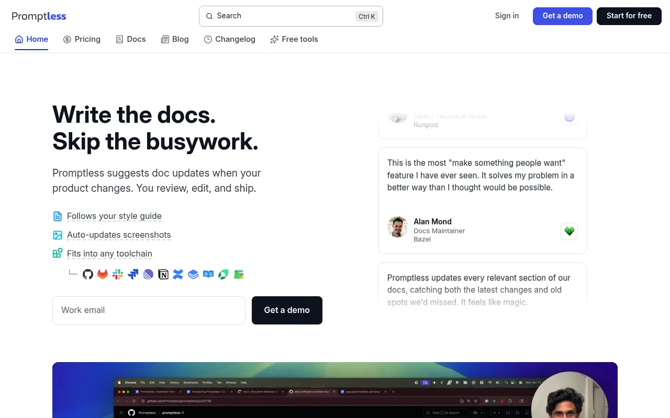Select the Confluence integration icon
670x418 pixels.
178,274
